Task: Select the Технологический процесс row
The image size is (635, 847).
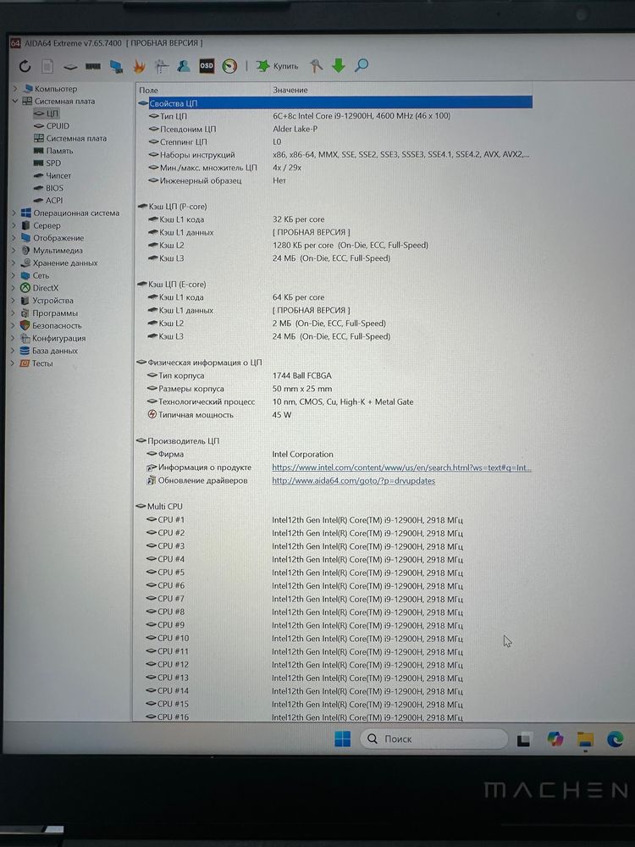Action: pyautogui.click(x=334, y=401)
